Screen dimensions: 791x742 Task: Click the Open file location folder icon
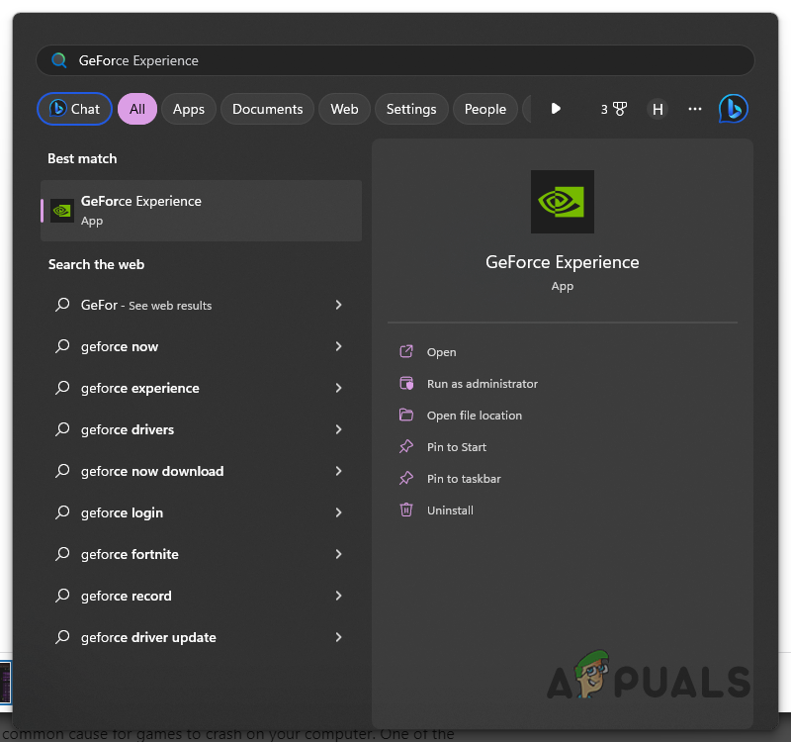coord(406,415)
